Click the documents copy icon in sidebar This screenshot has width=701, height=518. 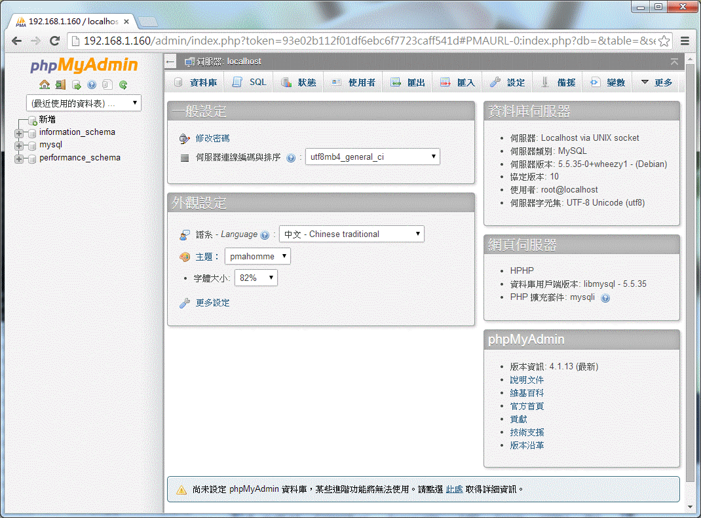tap(107, 84)
